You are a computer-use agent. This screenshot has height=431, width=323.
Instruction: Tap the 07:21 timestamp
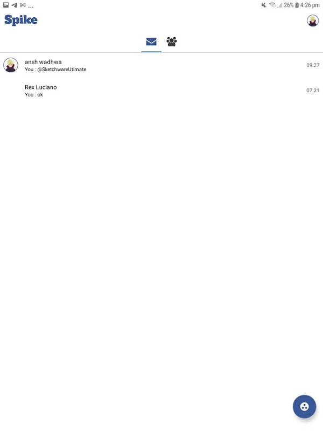(313, 91)
